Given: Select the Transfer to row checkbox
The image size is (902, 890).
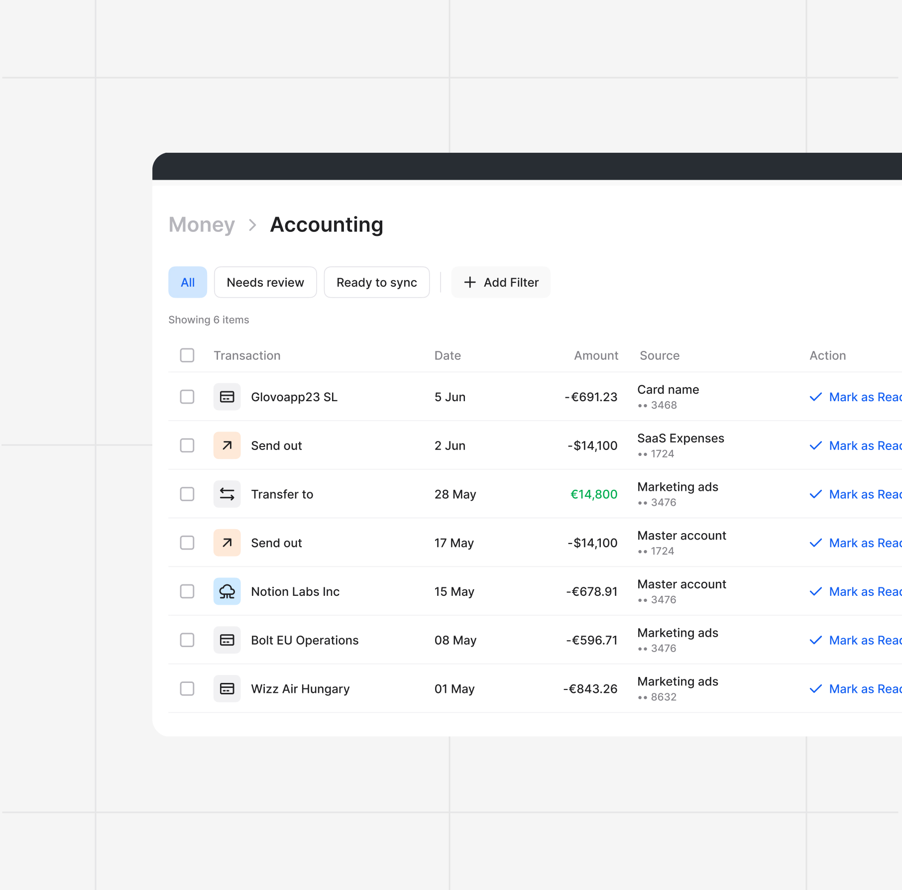Looking at the screenshot, I should point(187,494).
